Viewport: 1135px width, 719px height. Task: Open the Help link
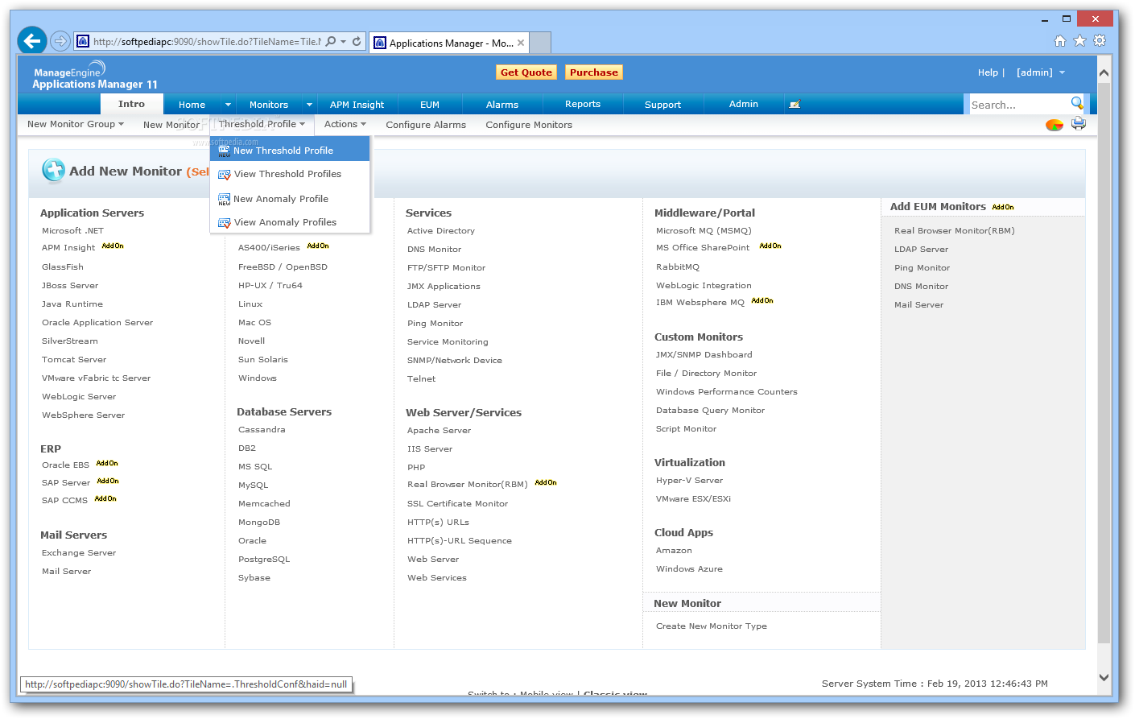click(988, 72)
